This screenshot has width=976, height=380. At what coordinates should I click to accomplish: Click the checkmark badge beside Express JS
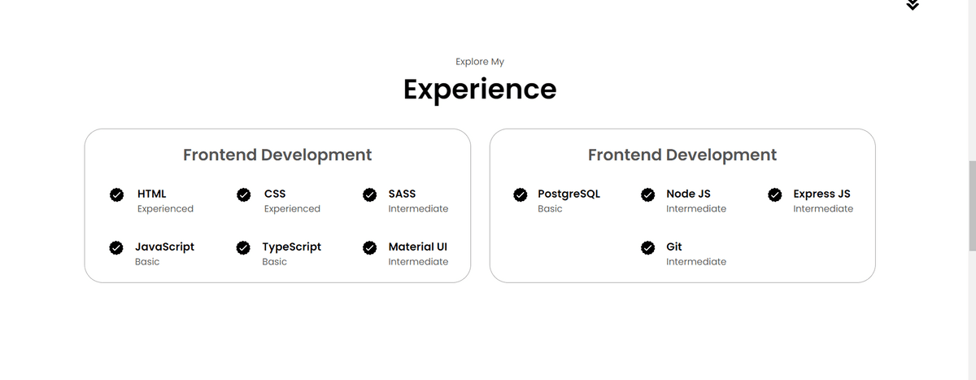click(775, 194)
